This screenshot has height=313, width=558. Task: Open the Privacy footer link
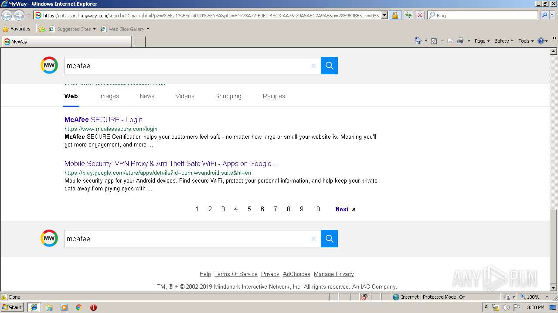(270, 274)
